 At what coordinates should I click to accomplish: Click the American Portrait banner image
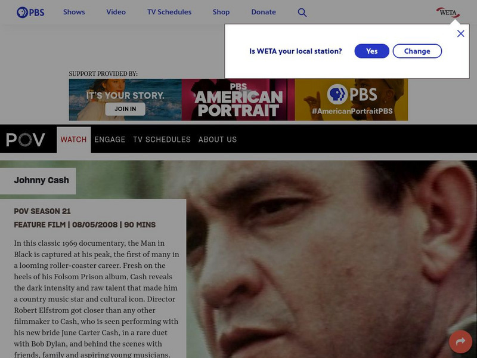pos(238,100)
